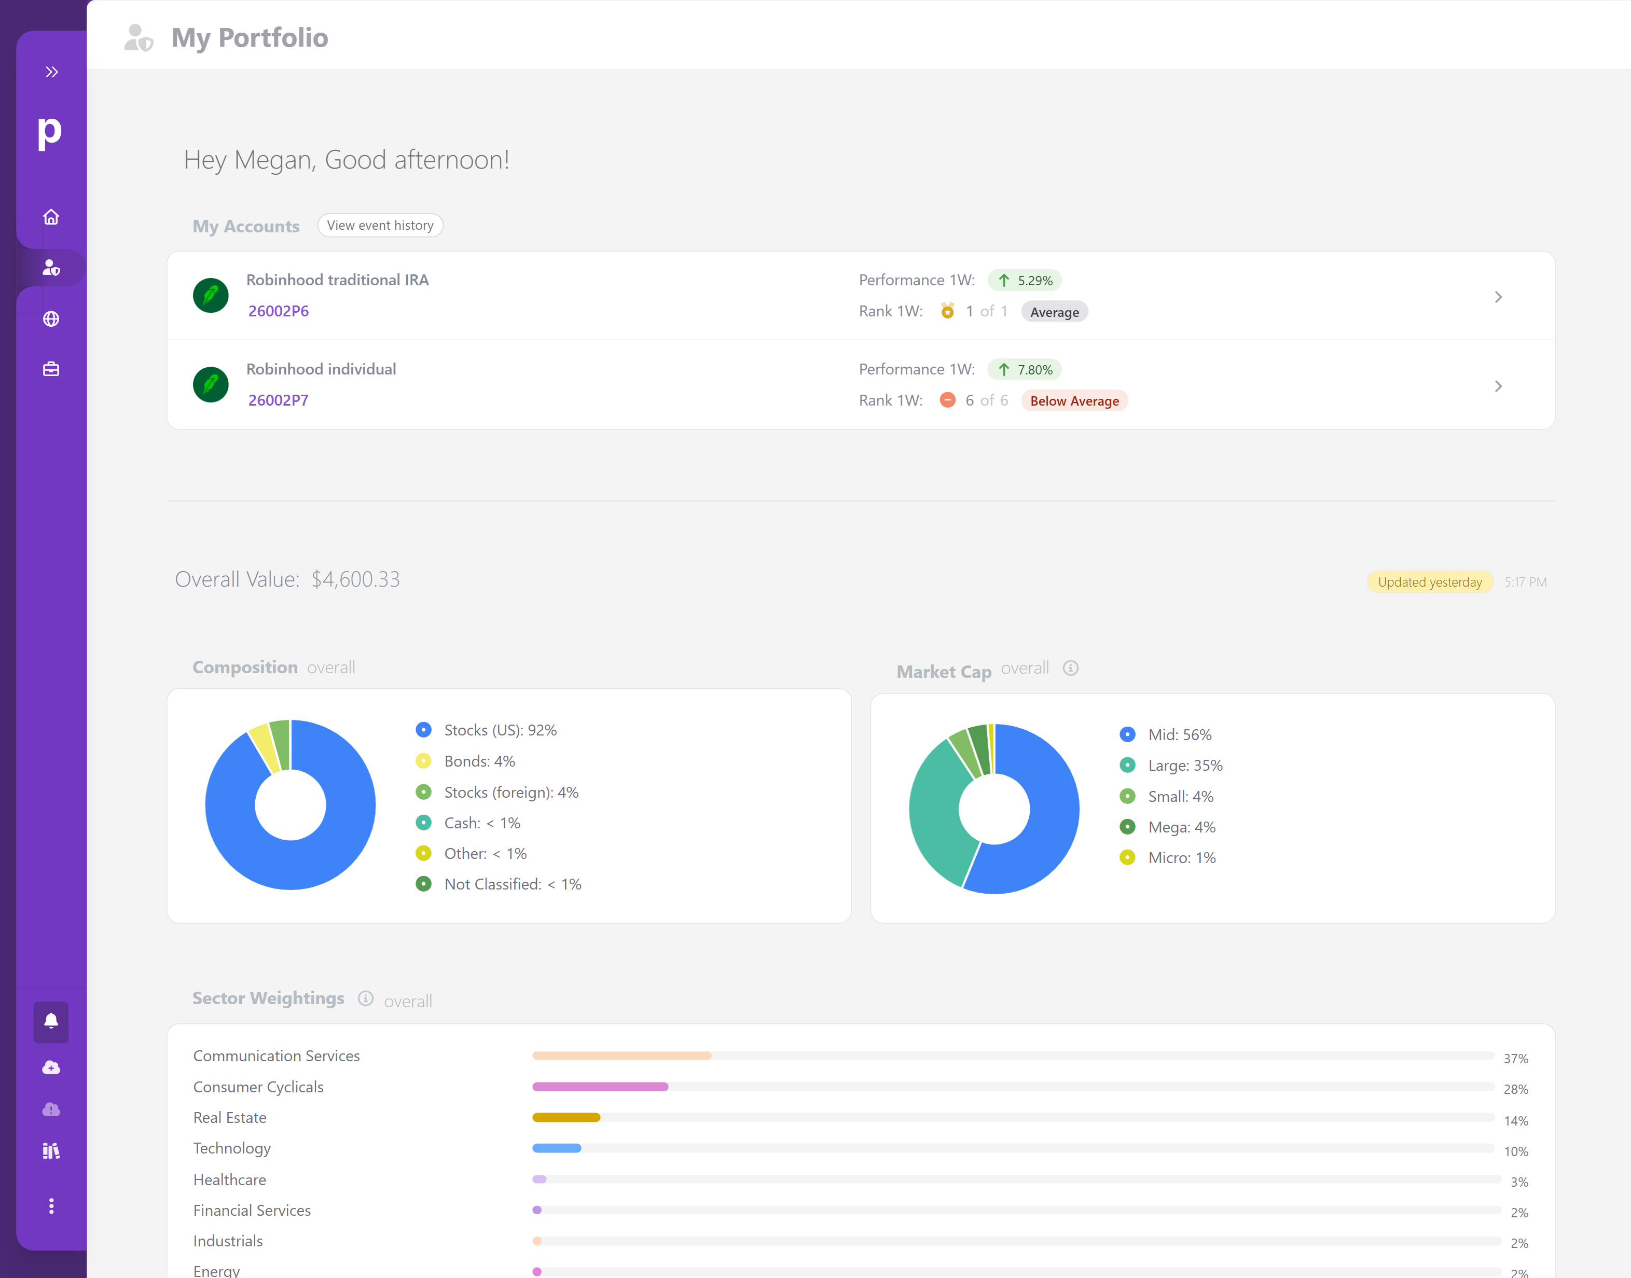This screenshot has width=1631, height=1278.
Task: Click the Sector Weightings info icon
Action: click(366, 998)
